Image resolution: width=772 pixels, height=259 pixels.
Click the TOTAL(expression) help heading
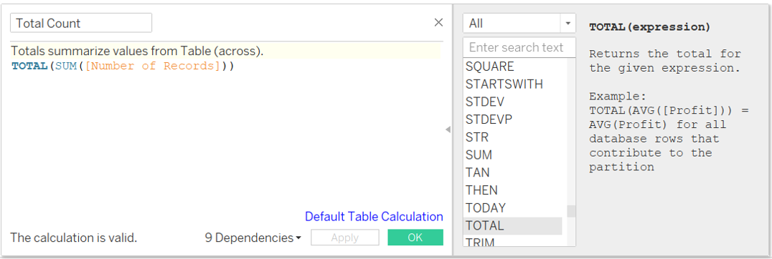(649, 27)
